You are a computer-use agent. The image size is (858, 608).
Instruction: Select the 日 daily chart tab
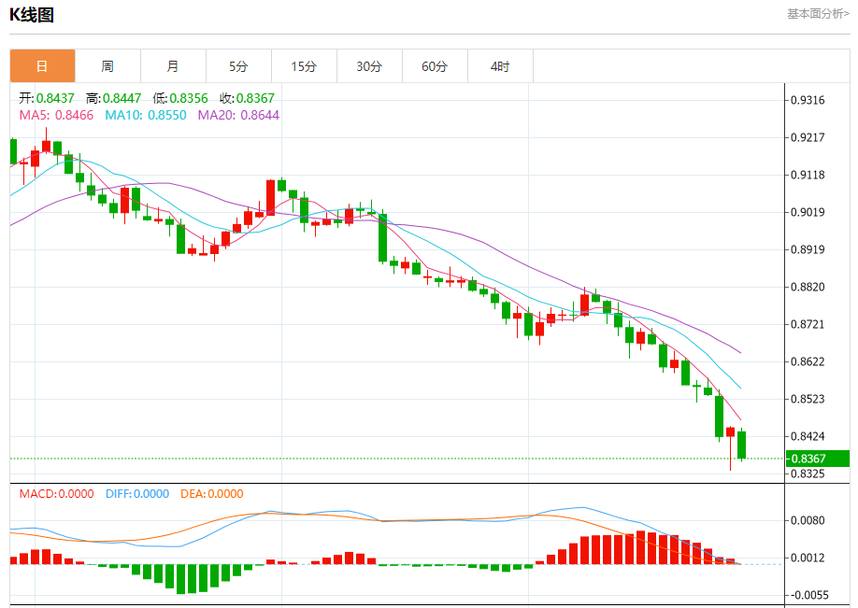point(42,66)
